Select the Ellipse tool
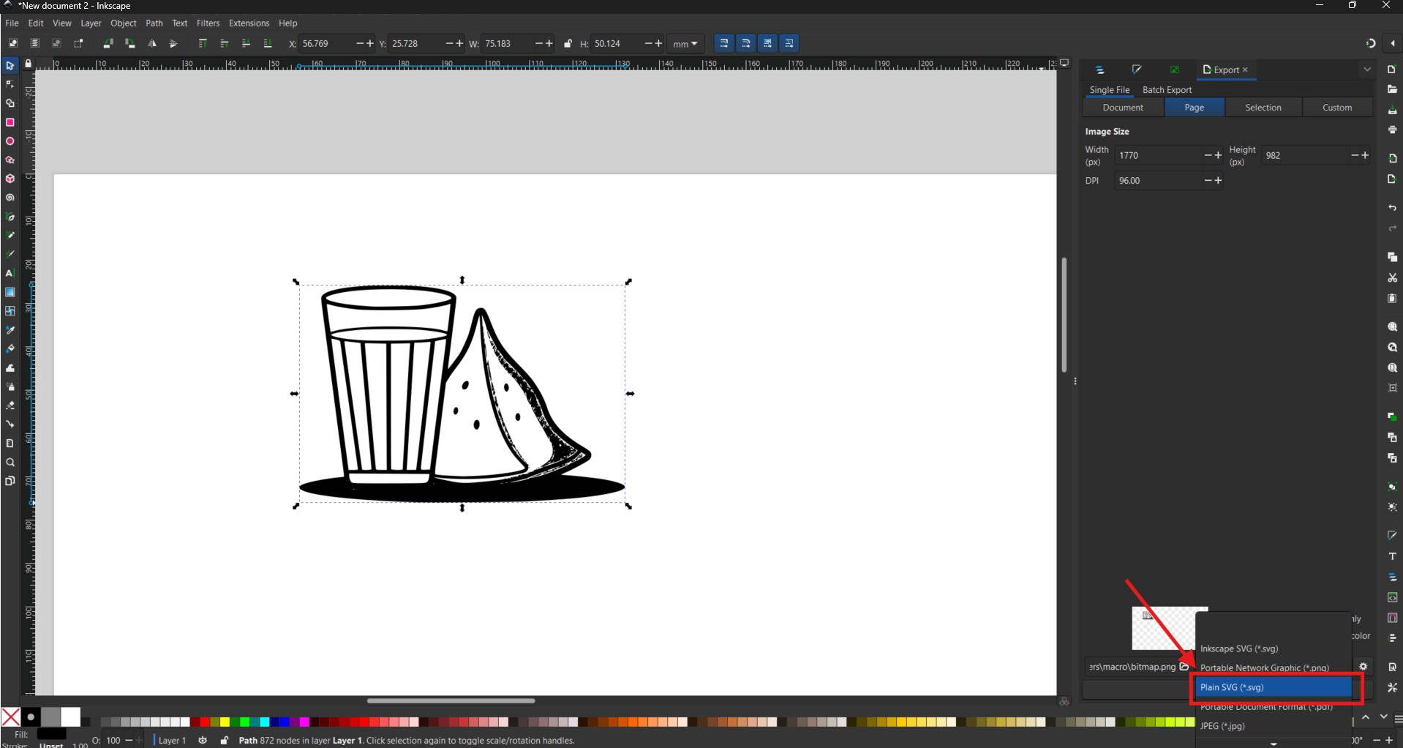Screen dimensions: 1403x748 tap(10, 141)
